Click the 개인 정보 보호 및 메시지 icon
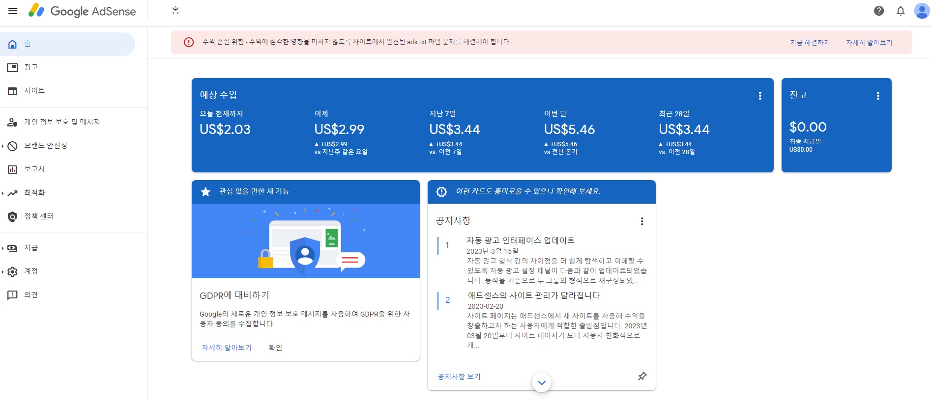The height and width of the screenshot is (400, 932). pos(13,122)
